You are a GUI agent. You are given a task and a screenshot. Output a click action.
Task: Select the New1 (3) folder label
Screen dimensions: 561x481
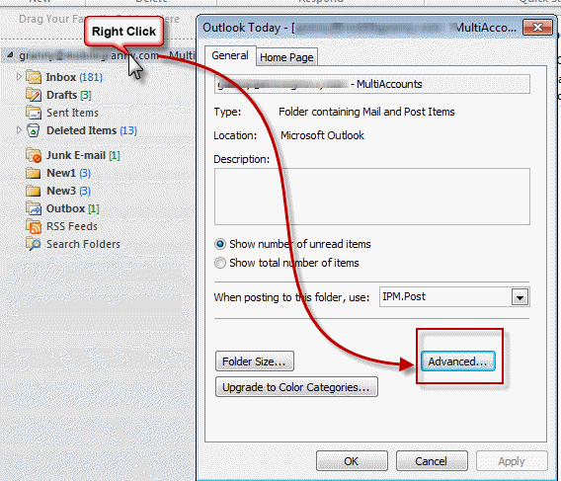[69, 173]
